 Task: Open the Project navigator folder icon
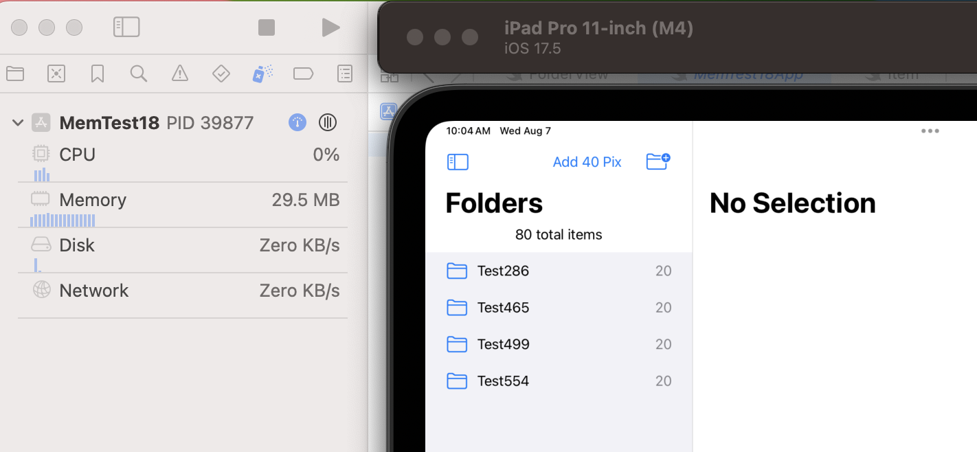click(x=15, y=74)
